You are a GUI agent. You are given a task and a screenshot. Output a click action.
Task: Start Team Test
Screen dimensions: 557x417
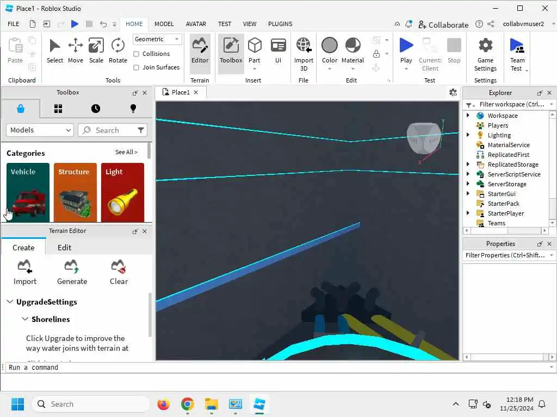(517, 55)
